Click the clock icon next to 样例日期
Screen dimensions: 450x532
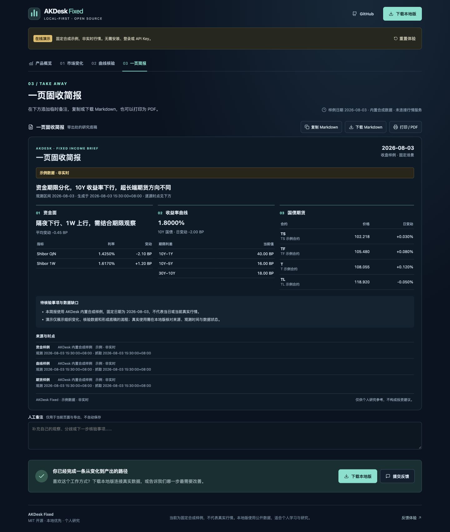pos(324,110)
